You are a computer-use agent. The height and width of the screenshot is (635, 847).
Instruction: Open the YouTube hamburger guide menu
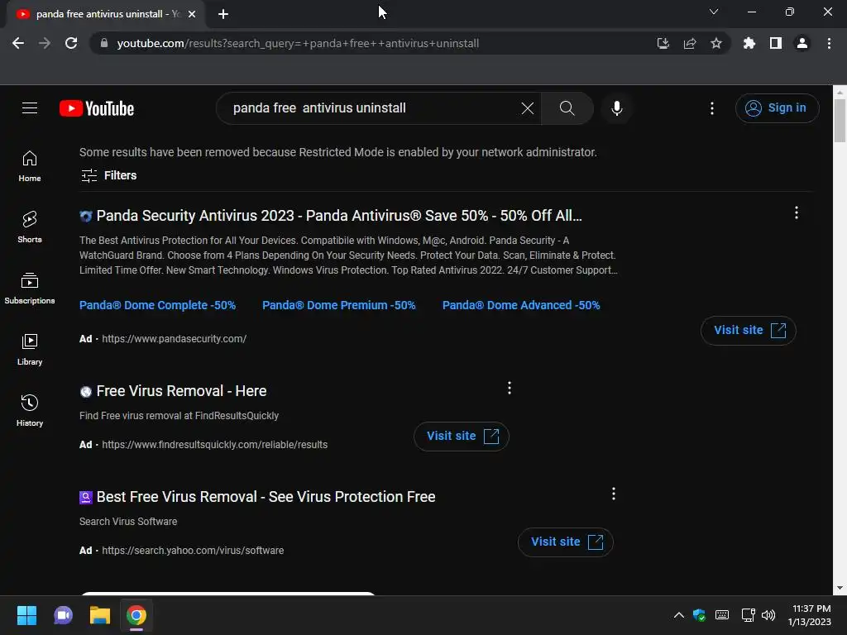[x=30, y=108]
